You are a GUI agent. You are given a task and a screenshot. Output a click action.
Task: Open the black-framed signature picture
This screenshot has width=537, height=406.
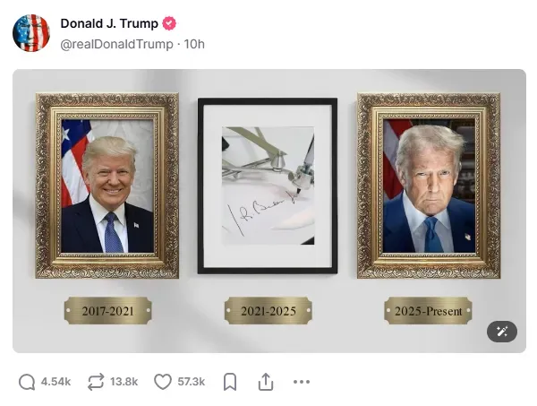pos(268,186)
